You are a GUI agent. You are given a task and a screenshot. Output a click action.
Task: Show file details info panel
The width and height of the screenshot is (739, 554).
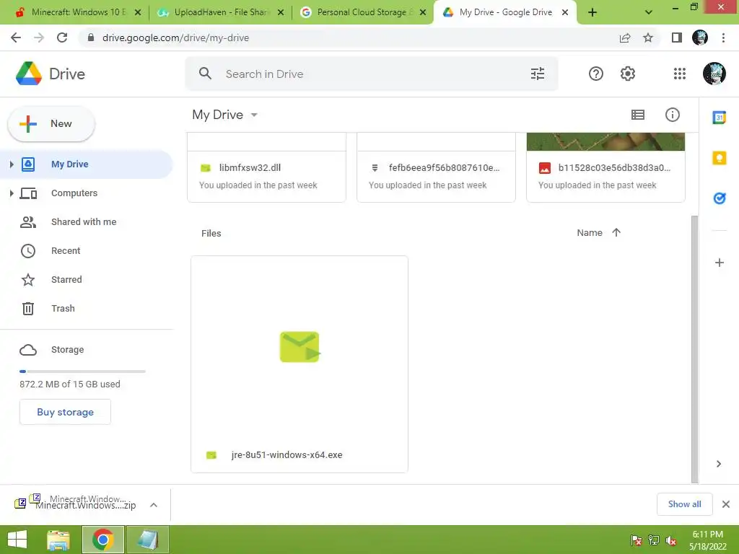[x=672, y=115]
